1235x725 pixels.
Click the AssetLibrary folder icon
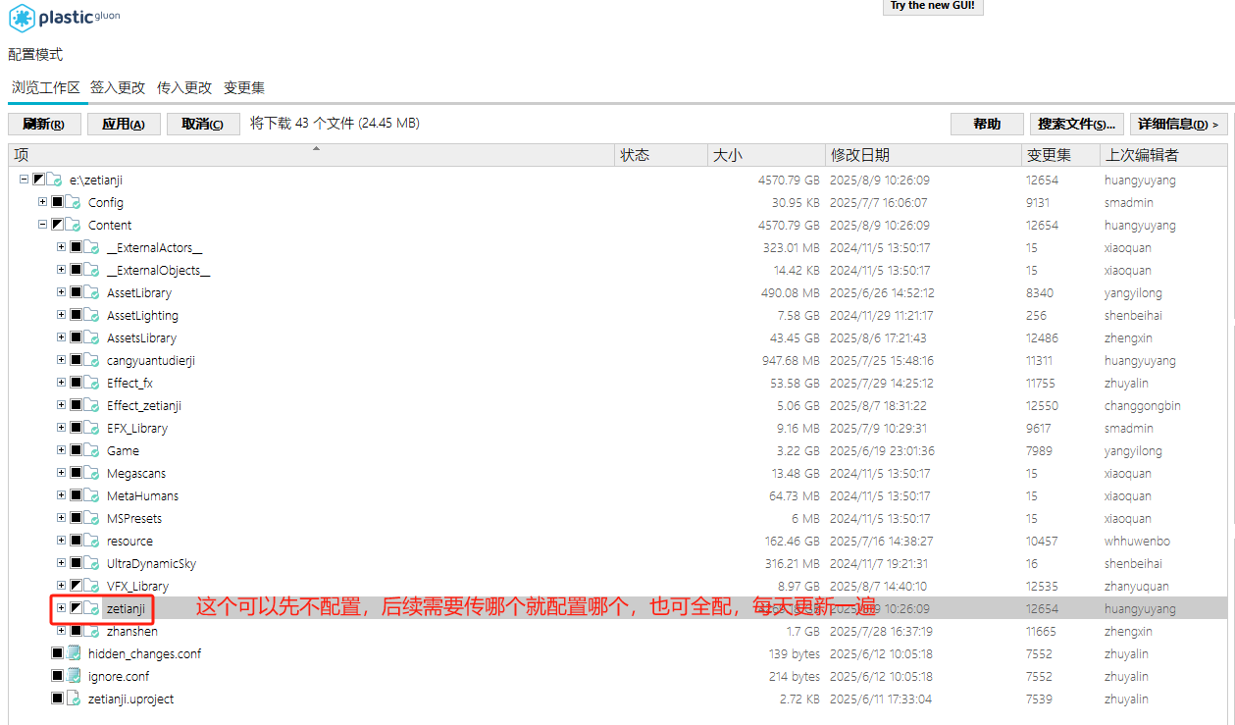[x=91, y=293]
